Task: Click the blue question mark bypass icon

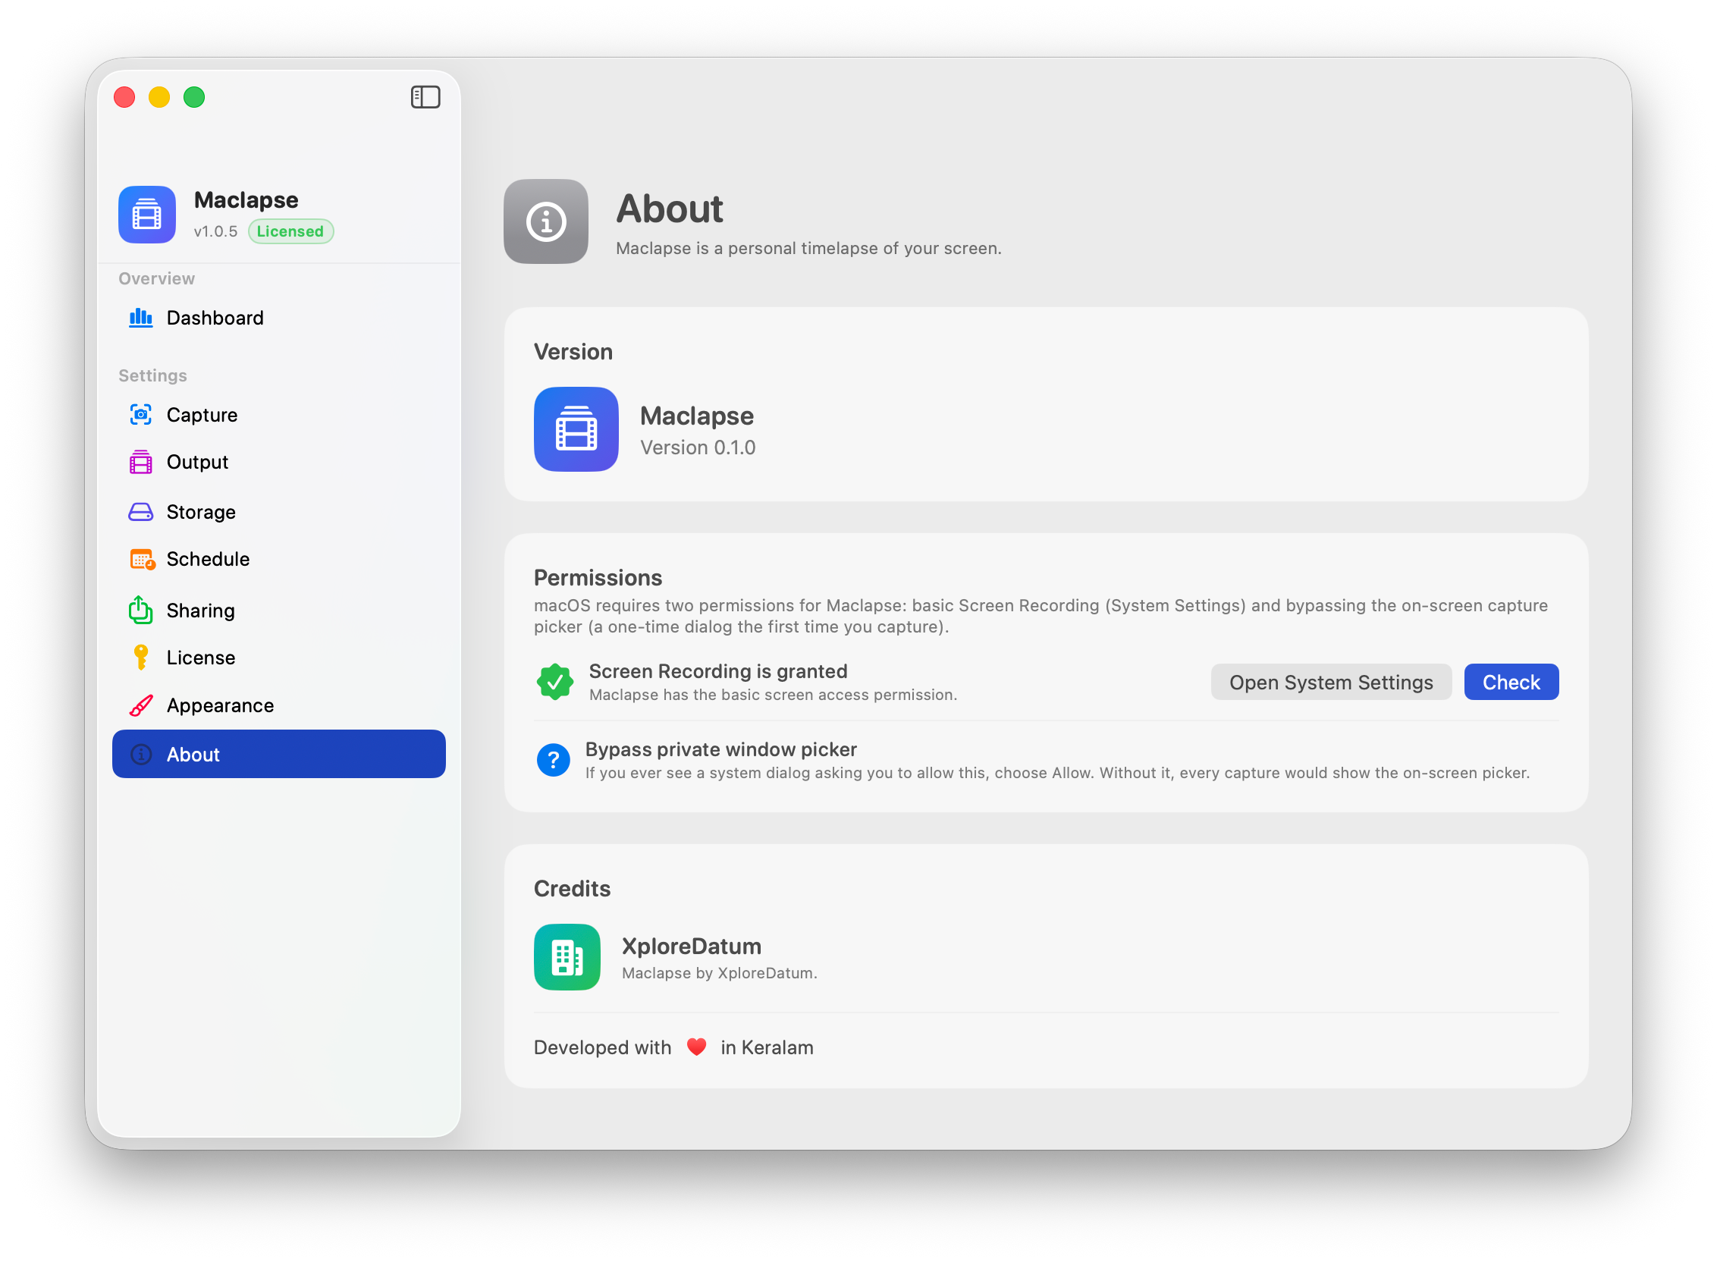Action: click(553, 760)
